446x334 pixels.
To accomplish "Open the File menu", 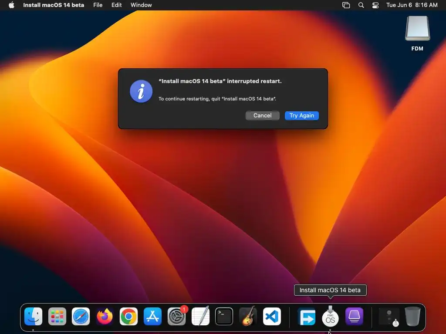I will (x=98, y=5).
